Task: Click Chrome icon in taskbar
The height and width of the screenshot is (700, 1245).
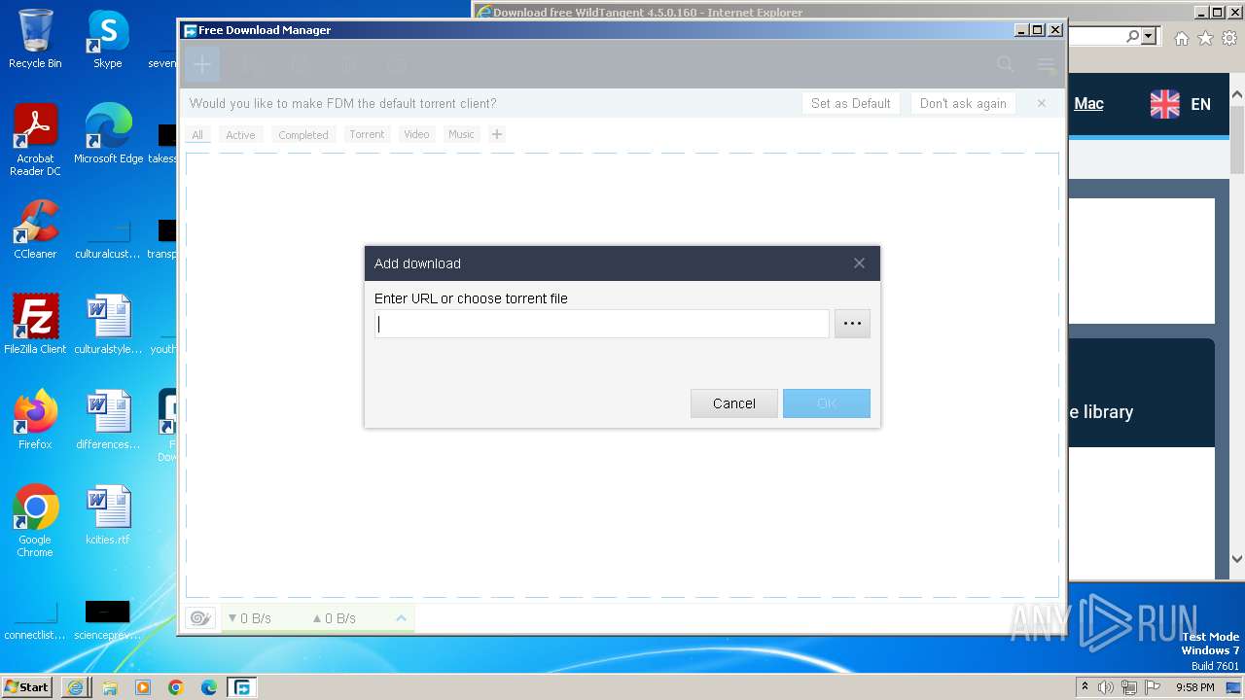Action: click(176, 687)
